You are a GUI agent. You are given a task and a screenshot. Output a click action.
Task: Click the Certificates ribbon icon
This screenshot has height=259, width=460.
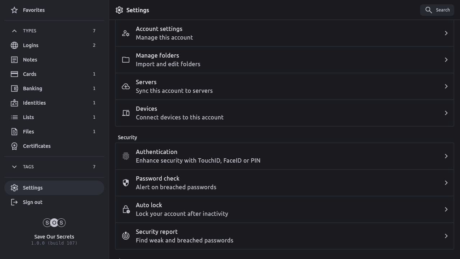(x=14, y=146)
